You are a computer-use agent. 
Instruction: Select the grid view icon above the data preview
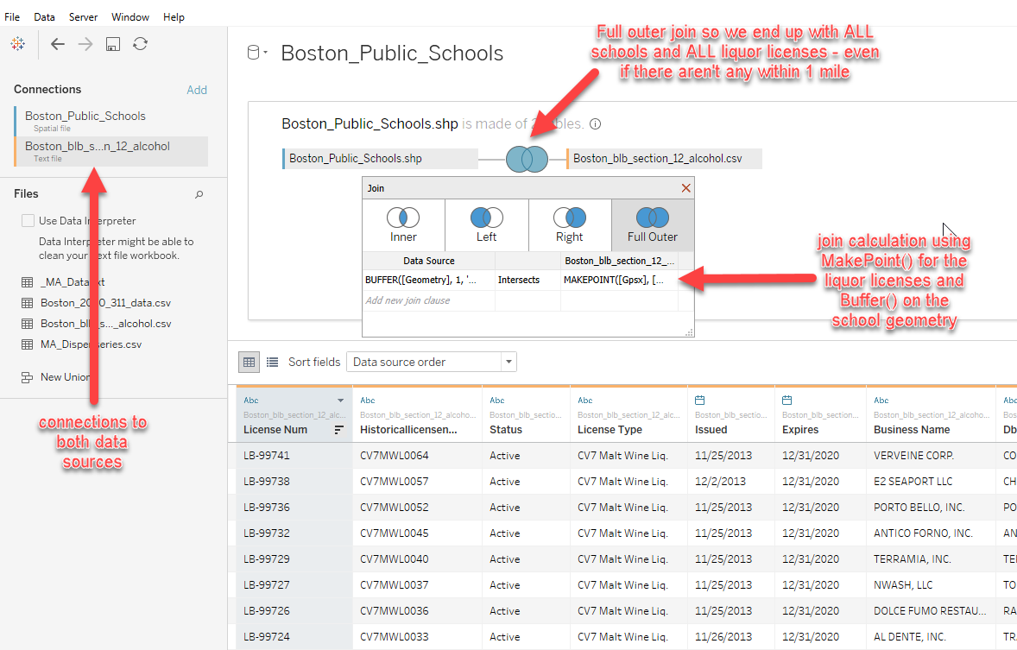pyautogui.click(x=249, y=362)
